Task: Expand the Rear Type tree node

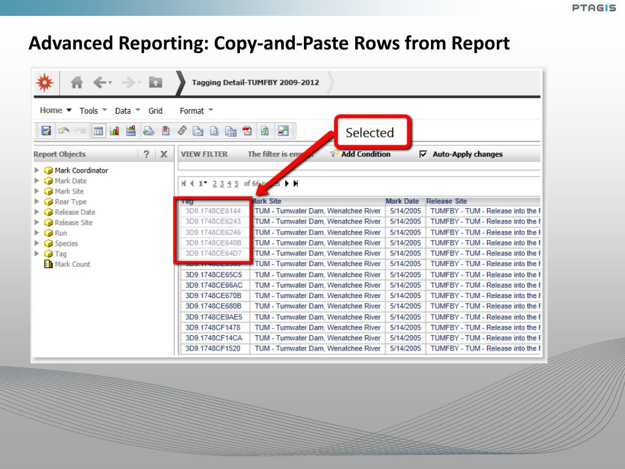Action: click(37, 202)
